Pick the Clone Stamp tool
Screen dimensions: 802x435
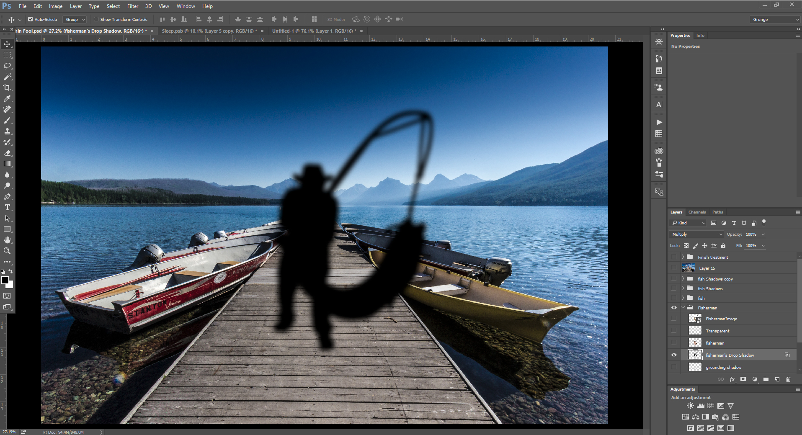(x=7, y=131)
